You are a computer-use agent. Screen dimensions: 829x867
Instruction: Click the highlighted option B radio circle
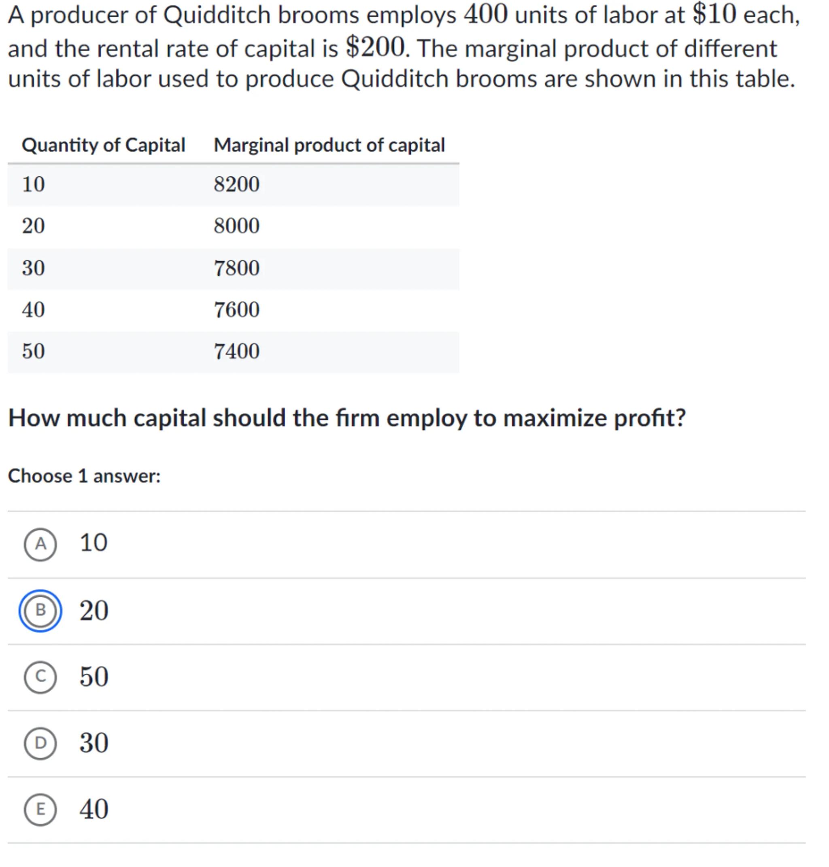(x=40, y=611)
